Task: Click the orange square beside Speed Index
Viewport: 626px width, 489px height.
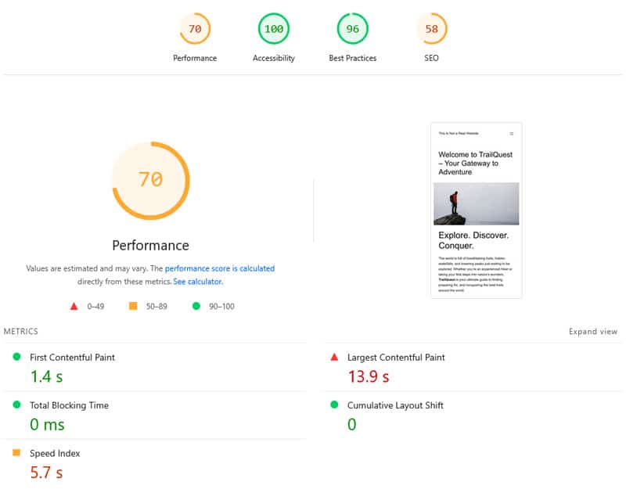Action: (x=16, y=452)
